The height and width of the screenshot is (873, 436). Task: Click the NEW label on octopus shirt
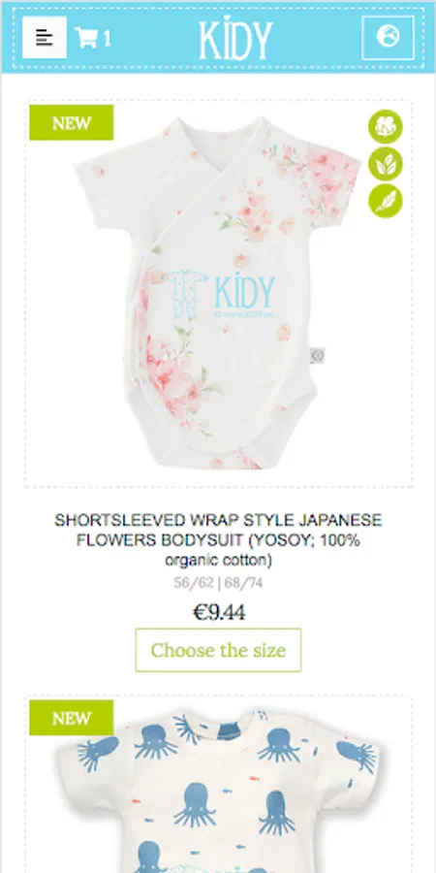click(71, 718)
